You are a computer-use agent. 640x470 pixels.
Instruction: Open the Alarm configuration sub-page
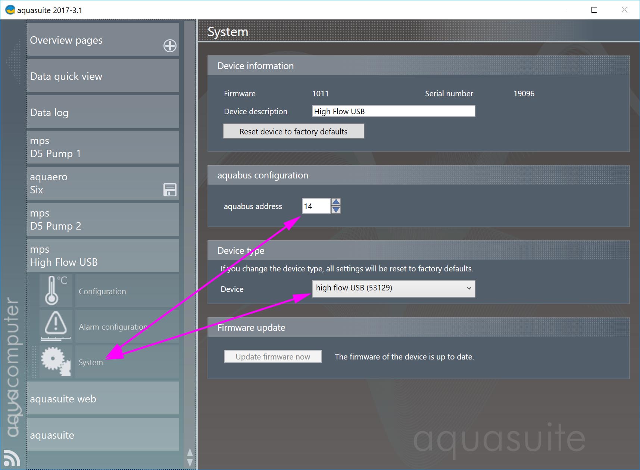(x=127, y=327)
